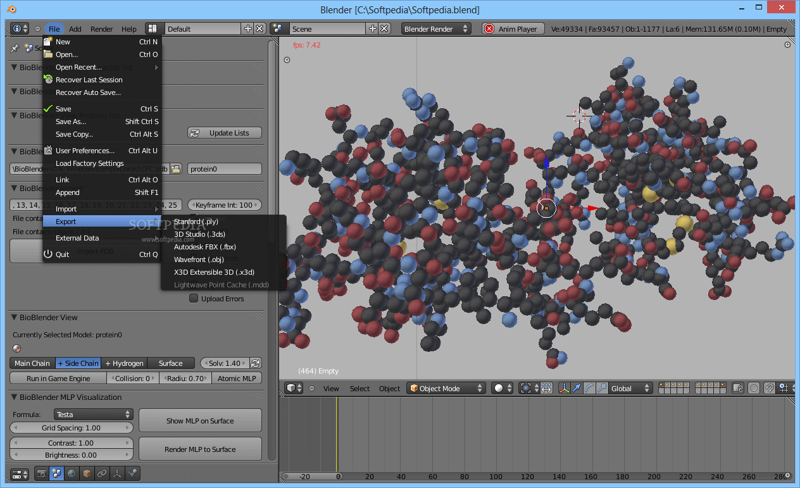This screenshot has height=488, width=800.
Task: Open the Formula Testa dropdown
Action: click(x=93, y=415)
